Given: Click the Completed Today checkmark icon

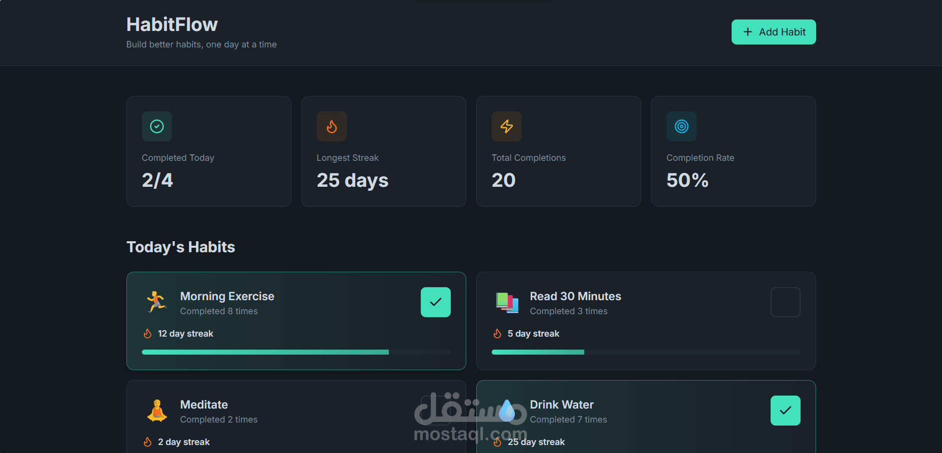Looking at the screenshot, I should 156,126.
